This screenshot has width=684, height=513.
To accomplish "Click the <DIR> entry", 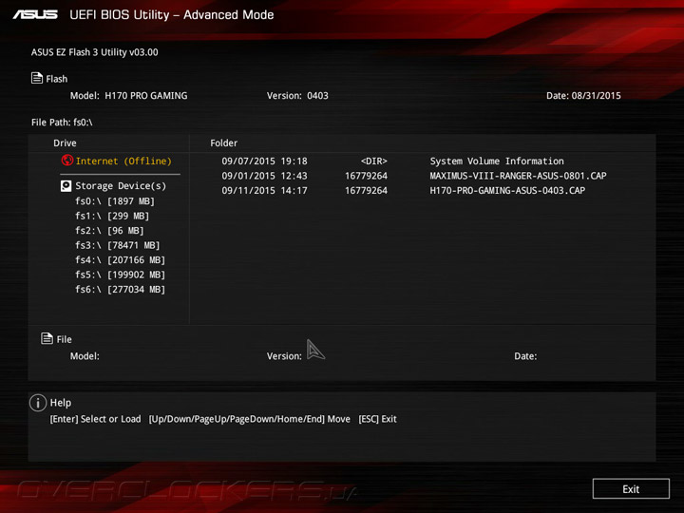I will [374, 161].
